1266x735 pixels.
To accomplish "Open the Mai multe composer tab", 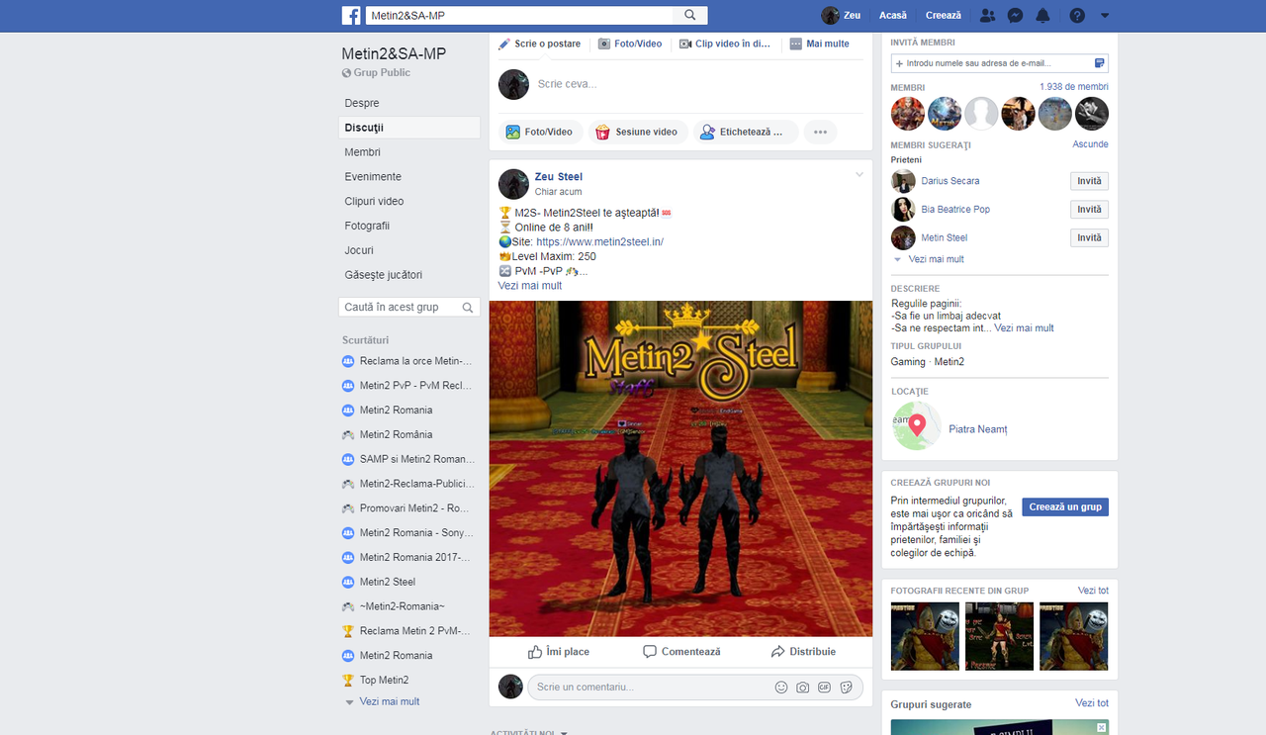I will (820, 44).
